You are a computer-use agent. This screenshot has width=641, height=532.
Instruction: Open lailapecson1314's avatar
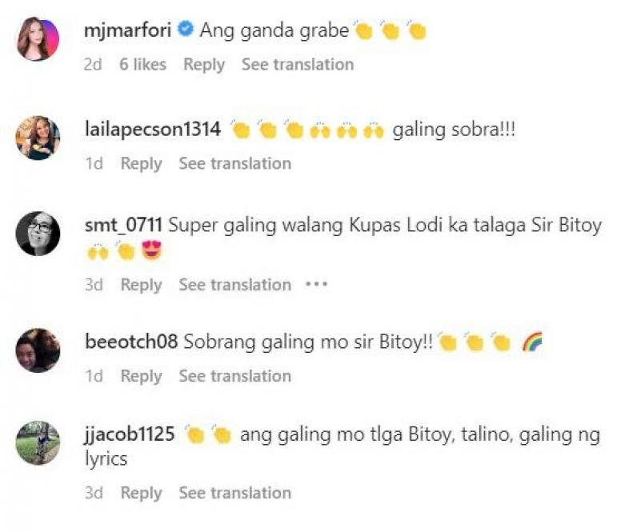(38, 138)
